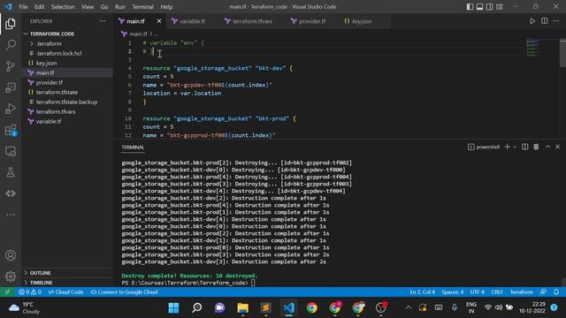The image size is (566, 318).
Task: Open notifications bell in status bar
Action: pos(556,291)
